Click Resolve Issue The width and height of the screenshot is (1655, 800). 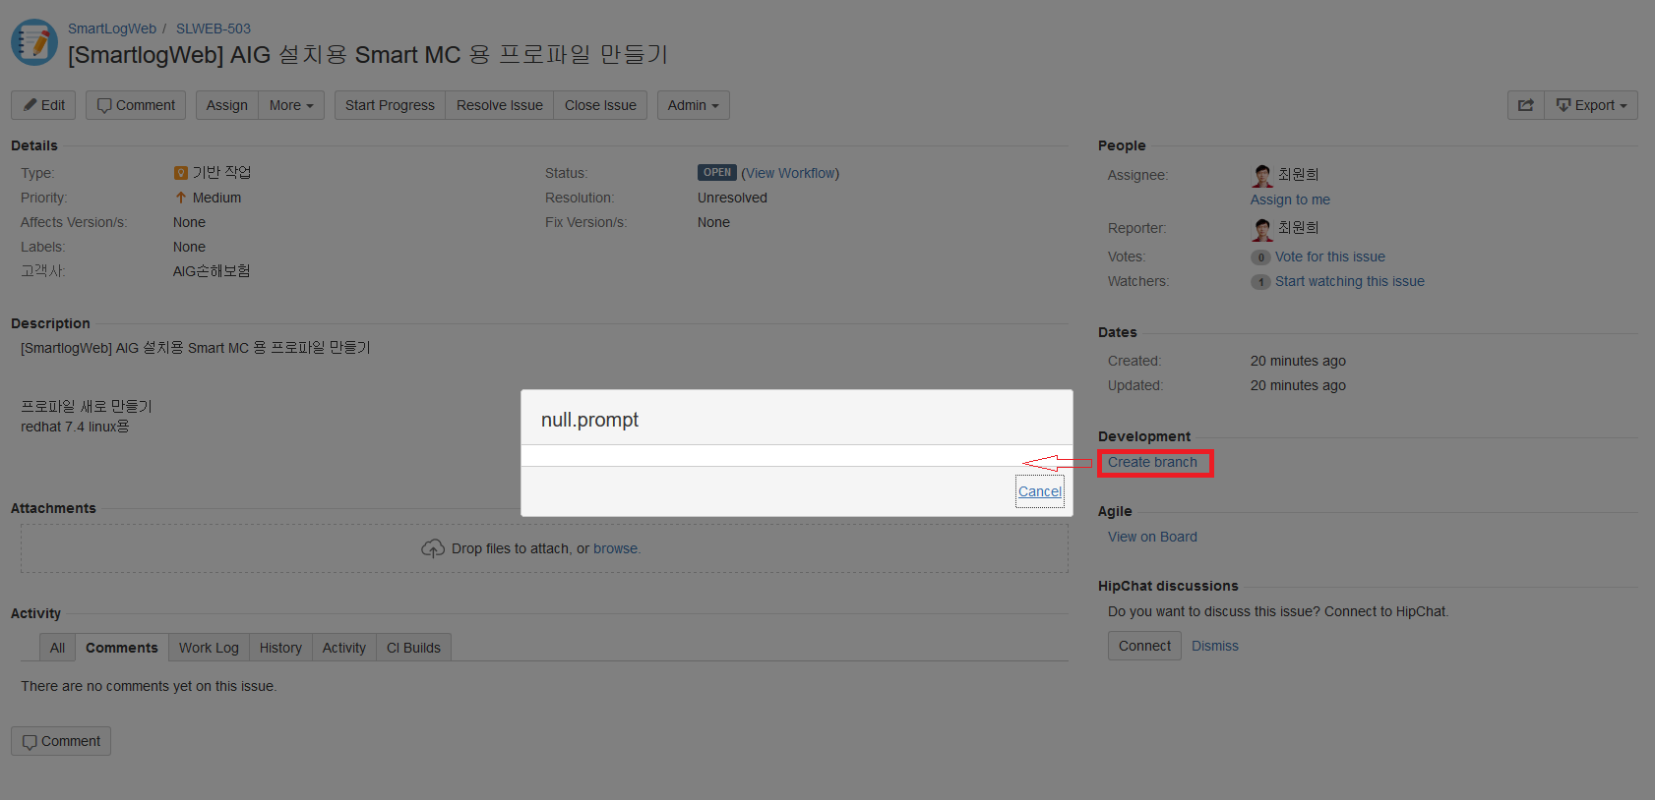[500, 105]
